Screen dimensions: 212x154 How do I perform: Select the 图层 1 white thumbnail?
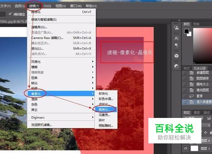click(195, 148)
